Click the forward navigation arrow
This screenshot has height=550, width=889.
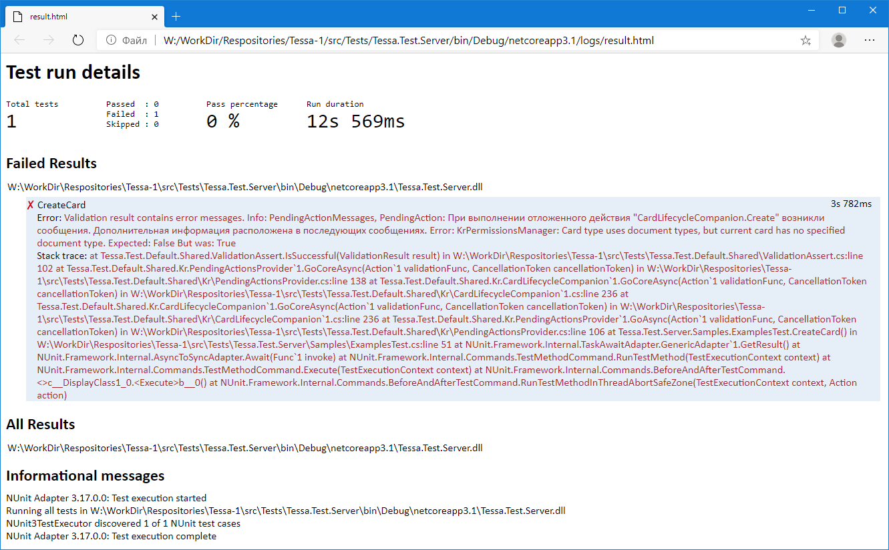(x=49, y=40)
